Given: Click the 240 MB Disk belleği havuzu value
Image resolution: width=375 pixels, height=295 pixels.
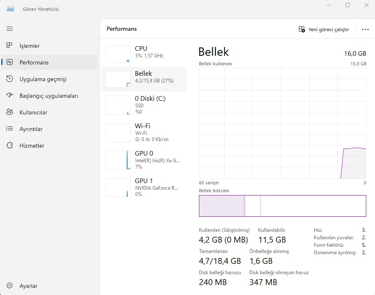Looking at the screenshot, I should pos(213,282).
